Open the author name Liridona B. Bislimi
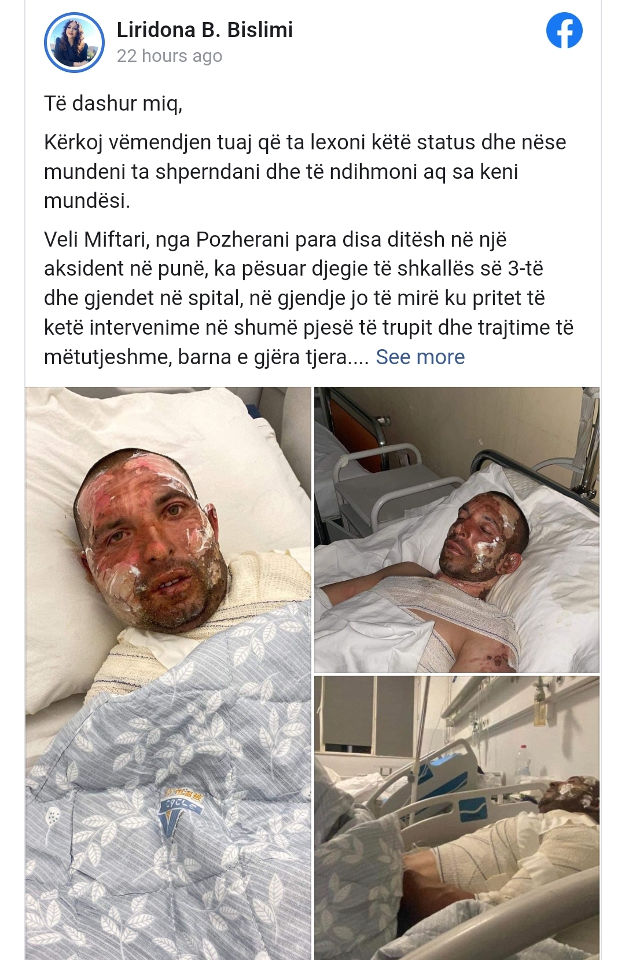This screenshot has width=625, height=960. point(205,30)
